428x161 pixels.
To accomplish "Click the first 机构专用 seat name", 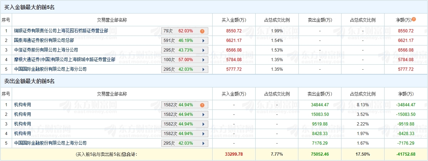I will coord(22,105).
